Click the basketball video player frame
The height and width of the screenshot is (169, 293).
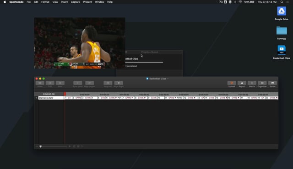pyautogui.click(x=80, y=43)
